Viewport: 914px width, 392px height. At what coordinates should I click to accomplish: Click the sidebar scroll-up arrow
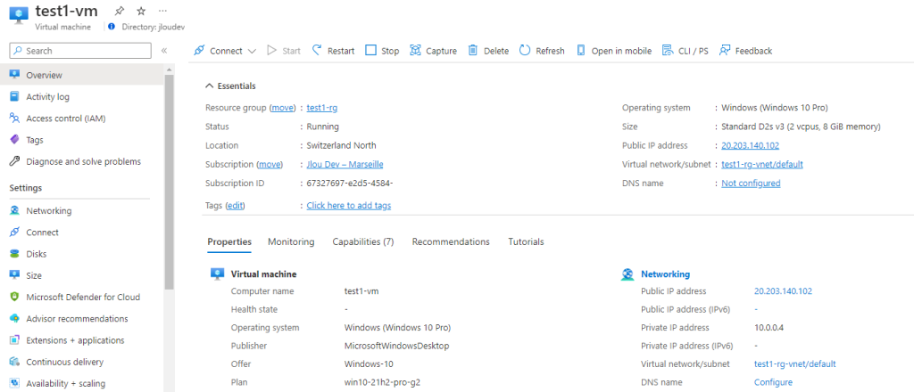click(x=169, y=69)
